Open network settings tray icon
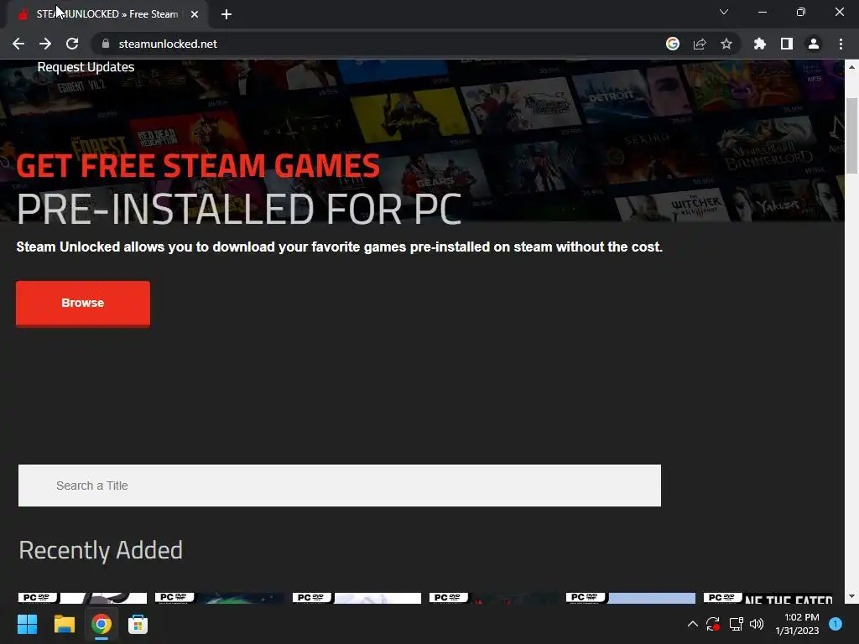The image size is (859, 644). pos(736,624)
